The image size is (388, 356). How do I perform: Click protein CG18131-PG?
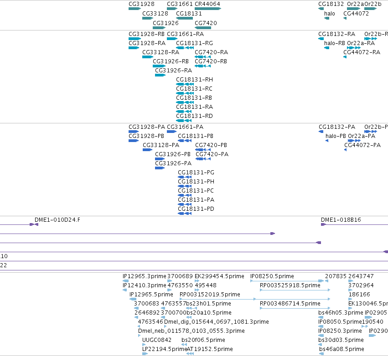pyautogui.click(x=185, y=177)
